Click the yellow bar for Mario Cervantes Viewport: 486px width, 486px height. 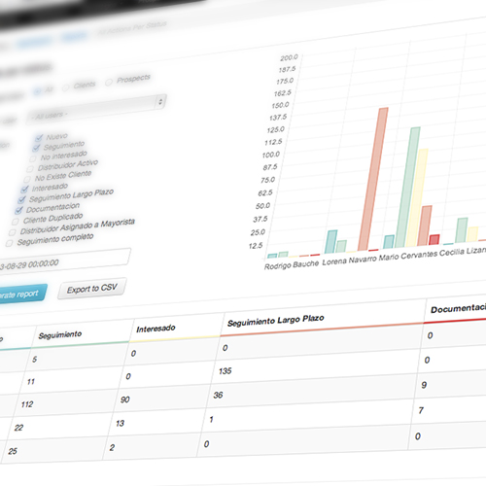click(x=417, y=197)
